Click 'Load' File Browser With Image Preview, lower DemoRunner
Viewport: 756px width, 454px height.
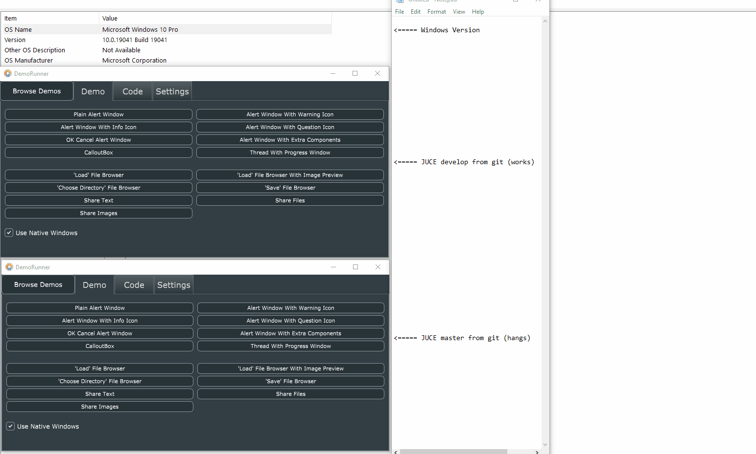click(291, 368)
